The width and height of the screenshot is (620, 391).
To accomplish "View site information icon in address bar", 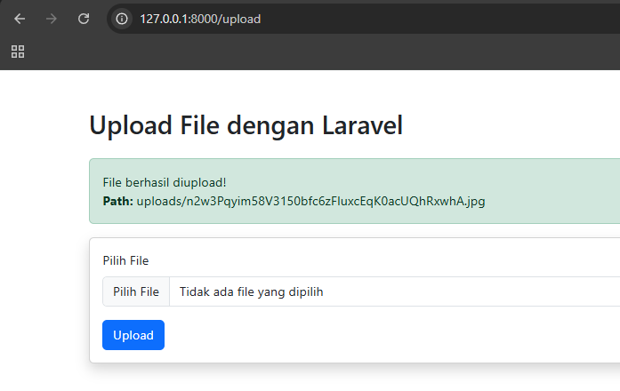I will click(x=123, y=19).
